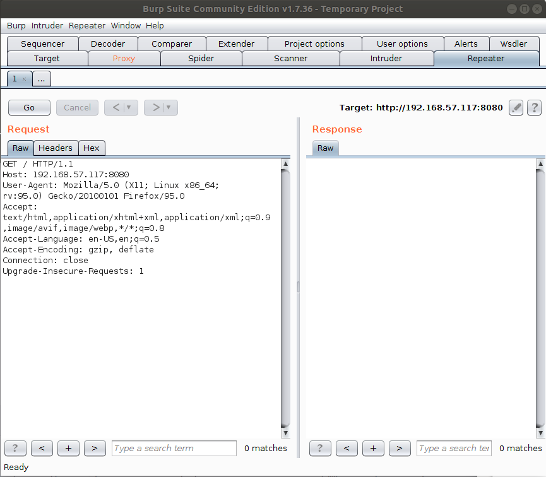Go to next request search match
The height and width of the screenshot is (477, 546).
(95, 448)
